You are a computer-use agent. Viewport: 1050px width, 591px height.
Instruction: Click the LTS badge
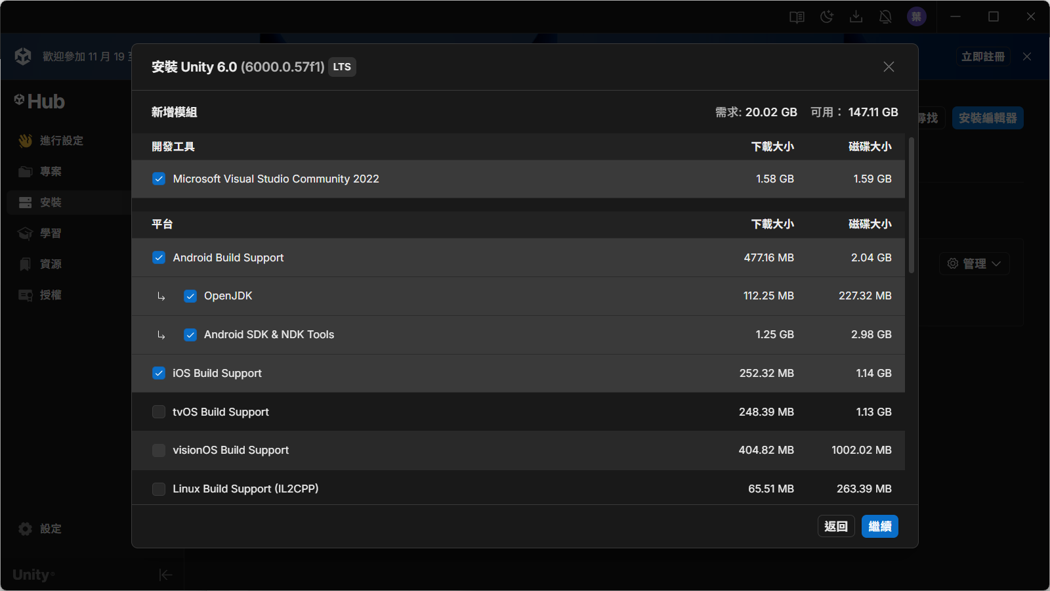342,67
